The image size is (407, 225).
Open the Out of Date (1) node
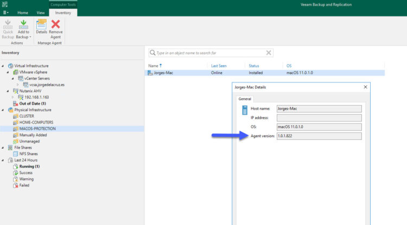coord(33,104)
